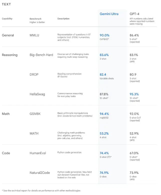Screen dimensions: 161x195
Task: Click the Description column header
Action: pyautogui.click(x=63, y=18)
